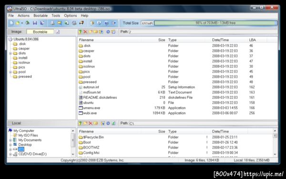The width and height of the screenshot is (286, 179).
Task: Select README.diskdefines in the file list
Action: 100,97
